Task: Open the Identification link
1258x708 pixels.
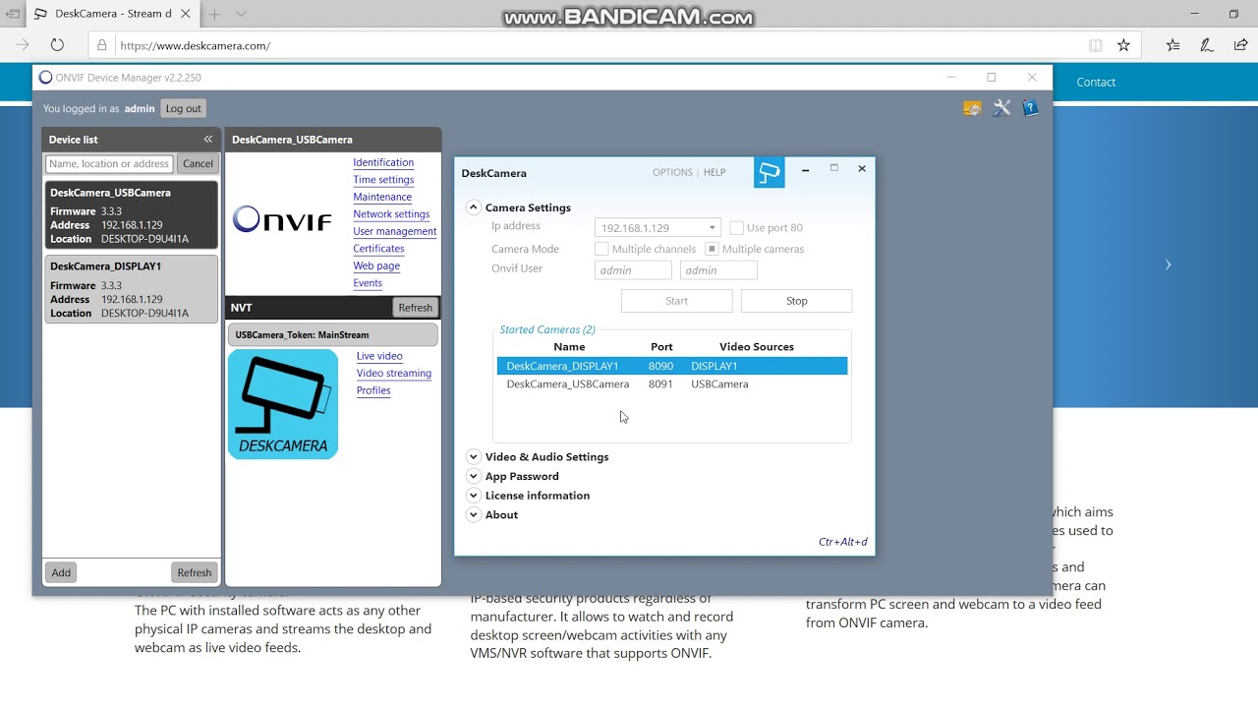Action: coord(383,162)
